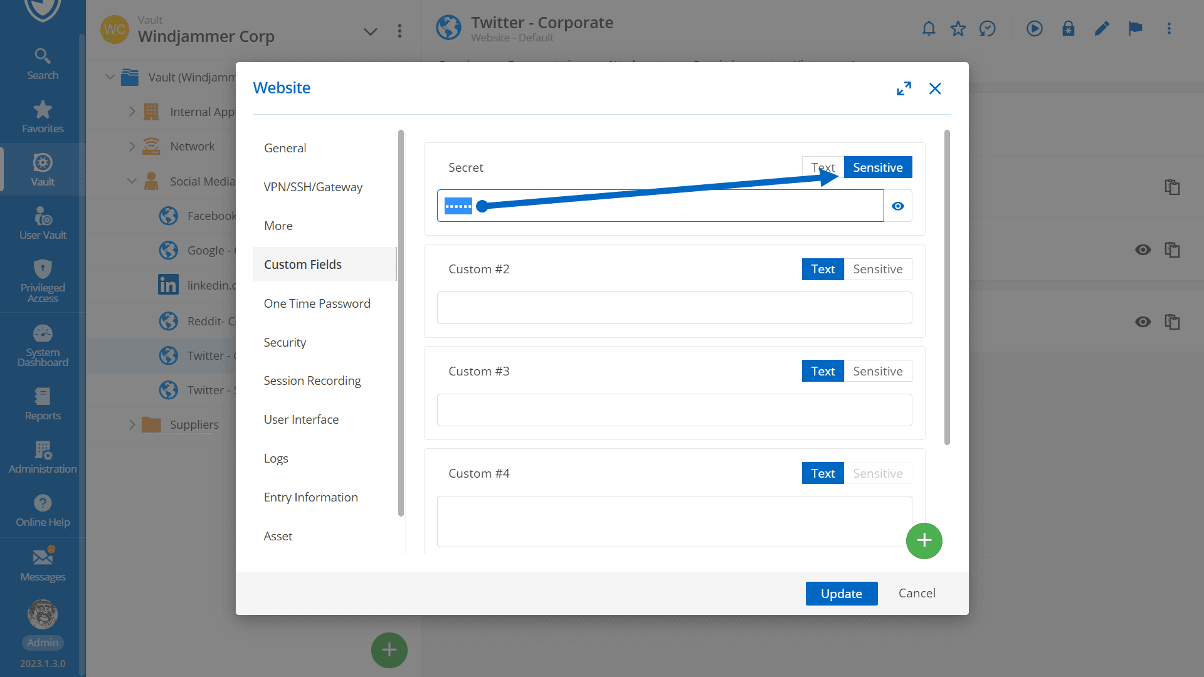This screenshot has height=677, width=1204.
Task: Open System Dashboard from sidebar
Action: pos(43,345)
